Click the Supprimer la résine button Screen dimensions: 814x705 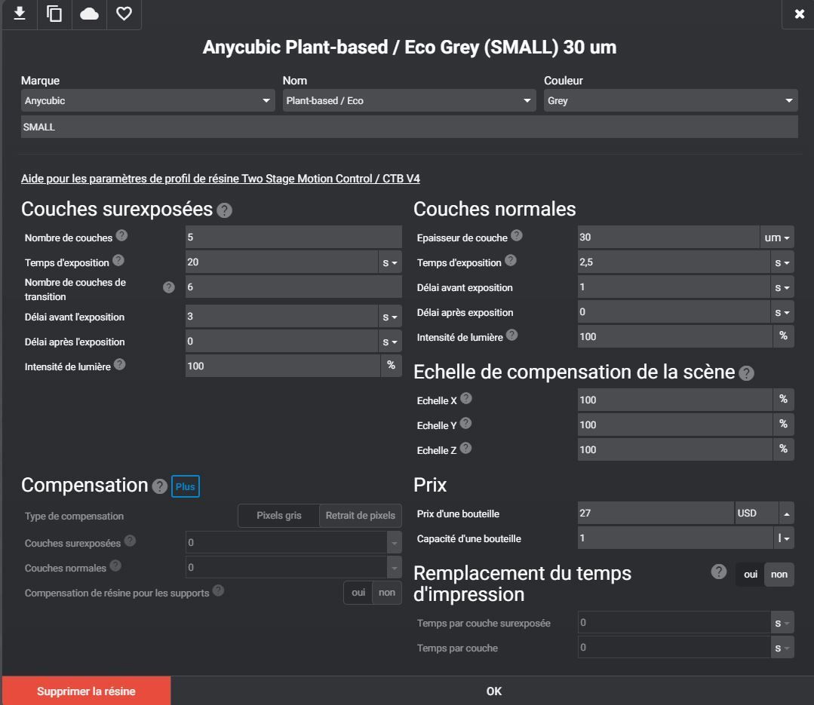click(x=86, y=691)
